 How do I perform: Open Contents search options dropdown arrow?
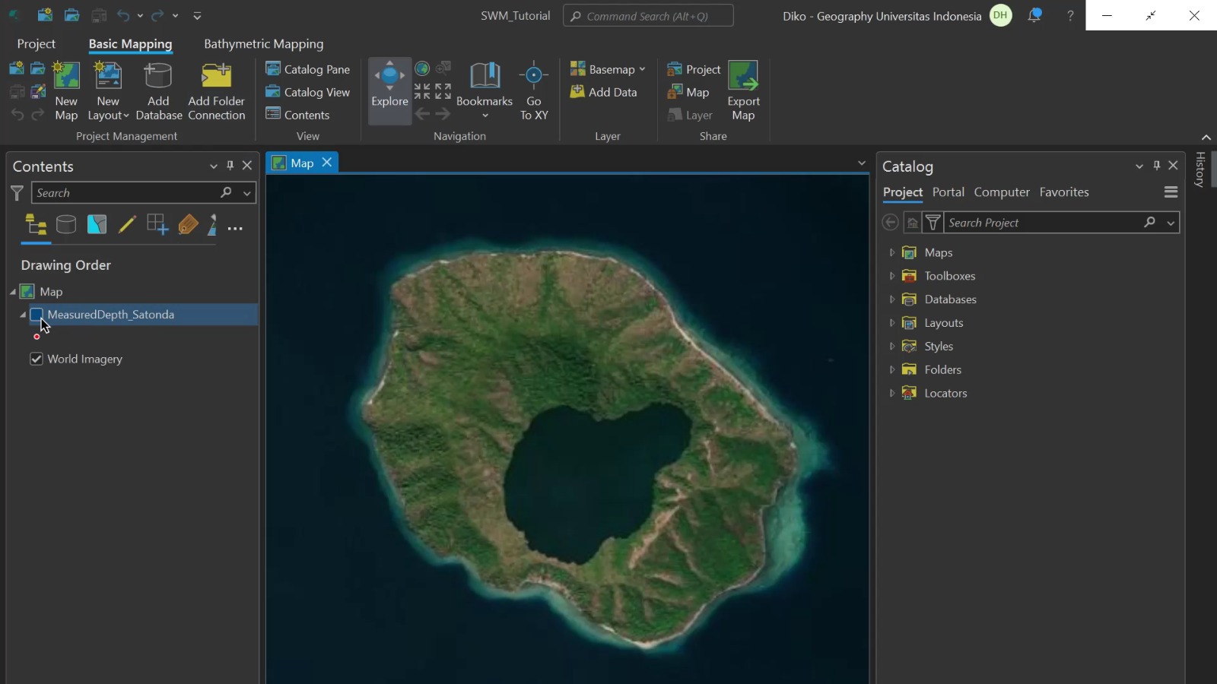pyautogui.click(x=247, y=193)
